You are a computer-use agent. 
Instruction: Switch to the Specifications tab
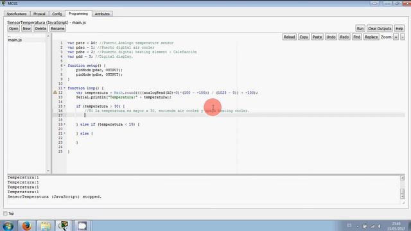point(17,14)
